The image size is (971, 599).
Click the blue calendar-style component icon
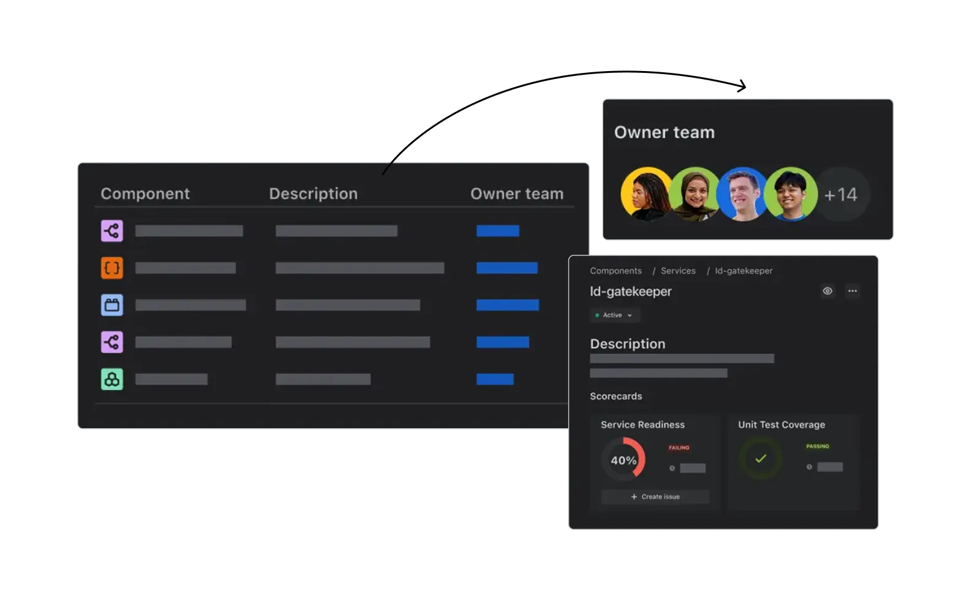(x=112, y=305)
